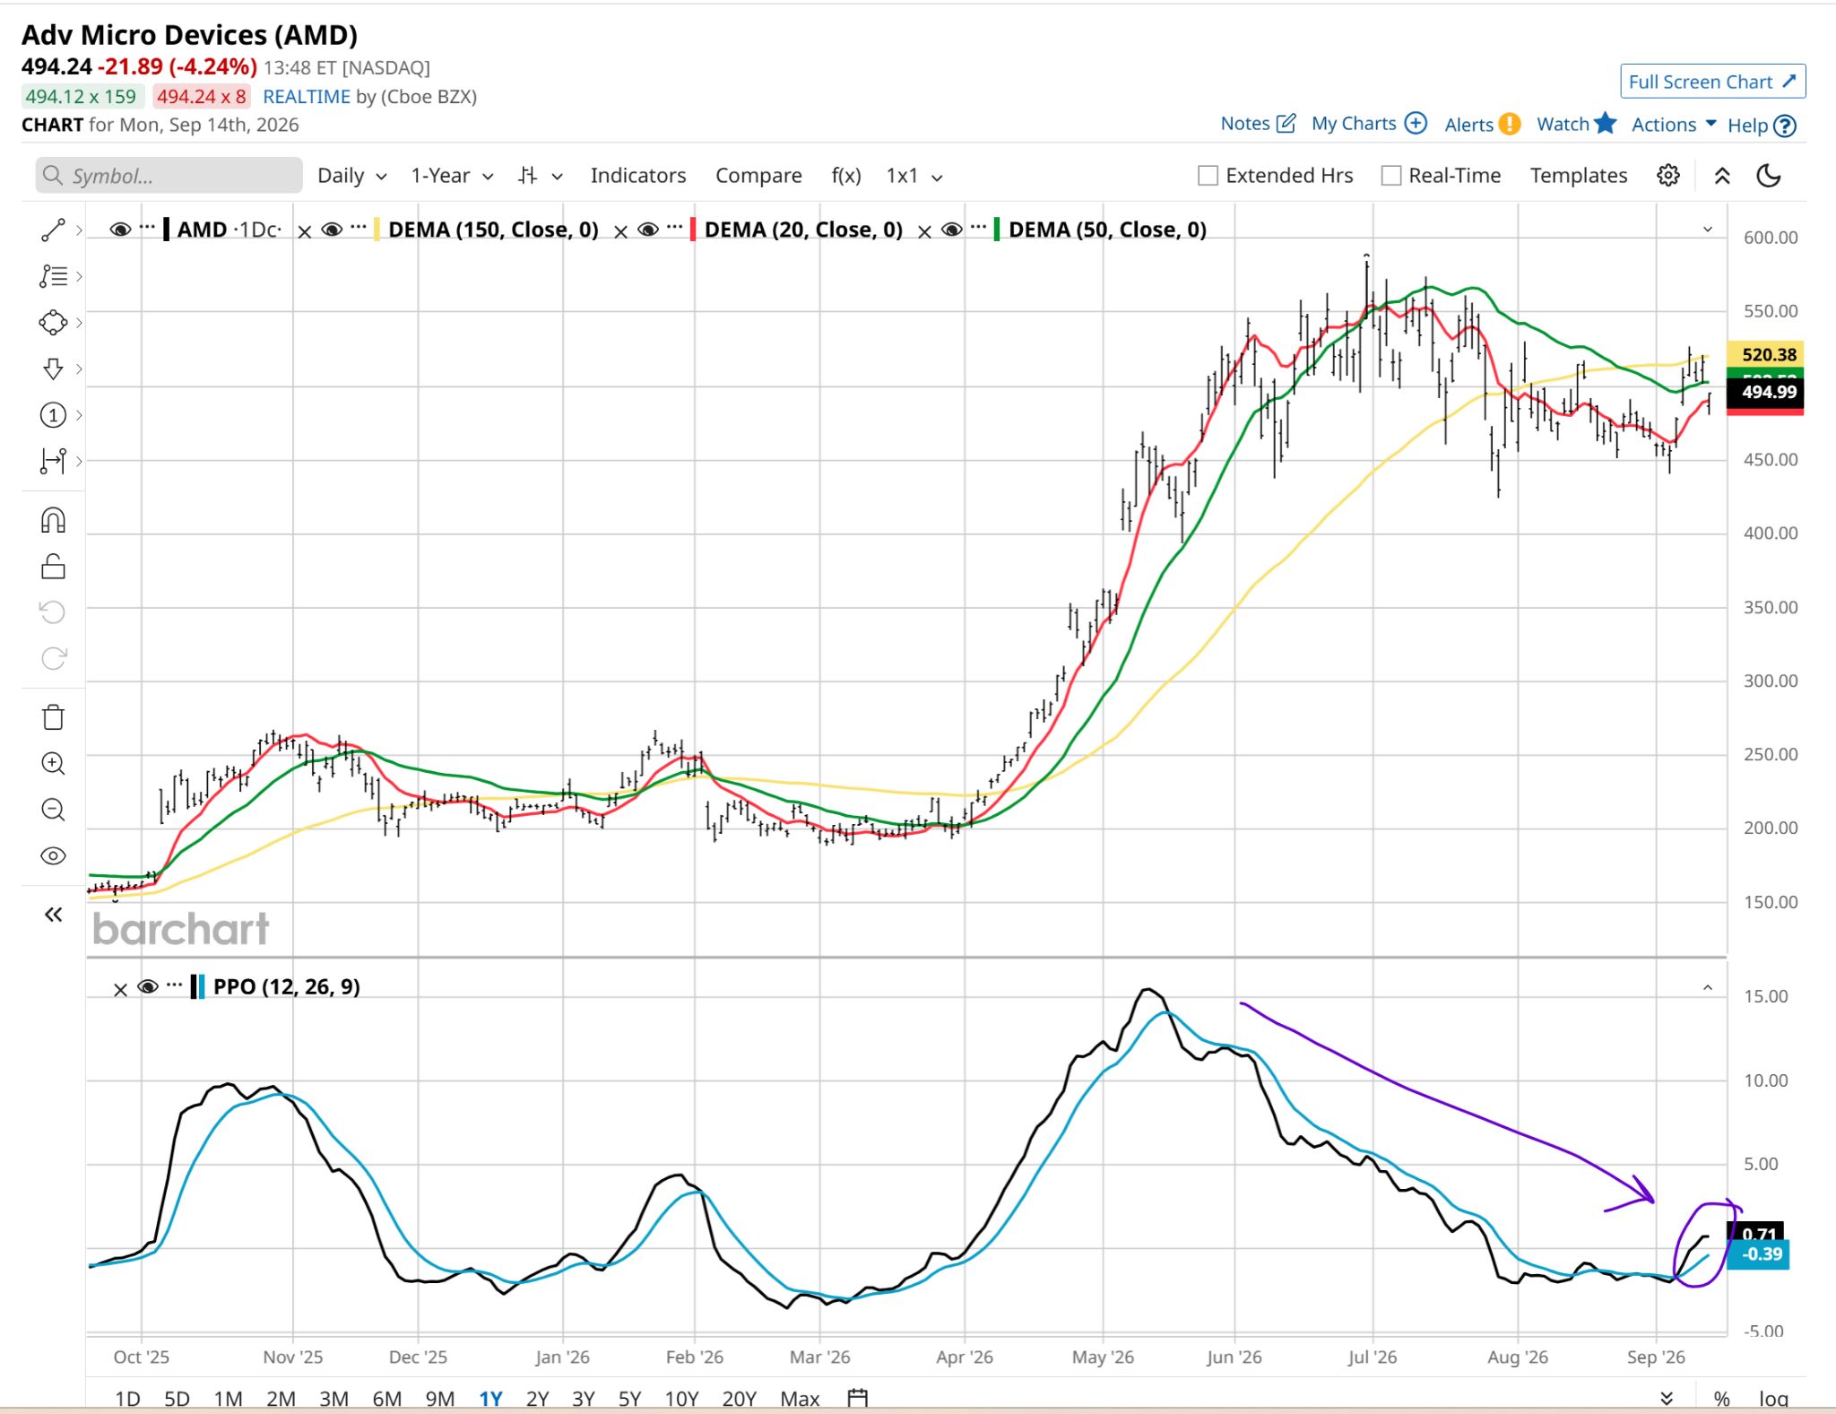The height and width of the screenshot is (1414, 1836).
Task: Collapse the left drawing toolbar arrows
Action: 53,915
